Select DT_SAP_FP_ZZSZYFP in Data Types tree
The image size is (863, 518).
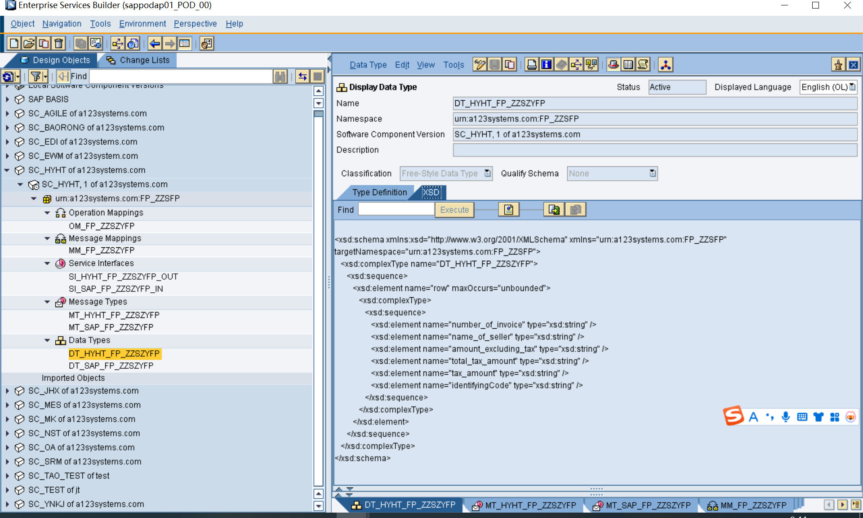(111, 366)
